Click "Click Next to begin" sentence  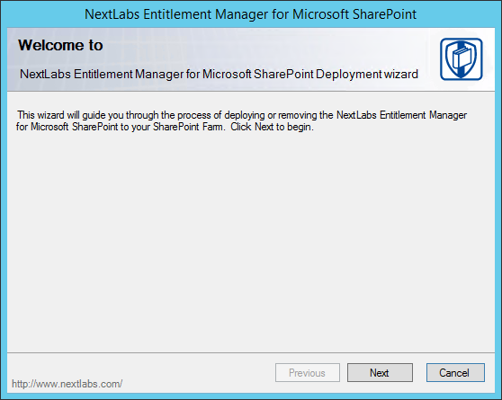pos(272,127)
